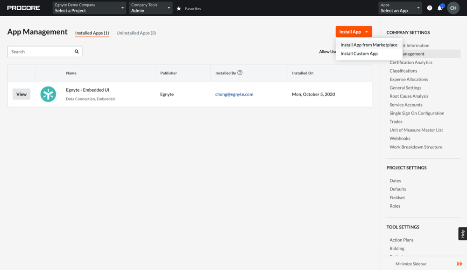Screen dimensions: 467x270
Task: Click the star Favorites icon
Action: (x=178, y=8)
